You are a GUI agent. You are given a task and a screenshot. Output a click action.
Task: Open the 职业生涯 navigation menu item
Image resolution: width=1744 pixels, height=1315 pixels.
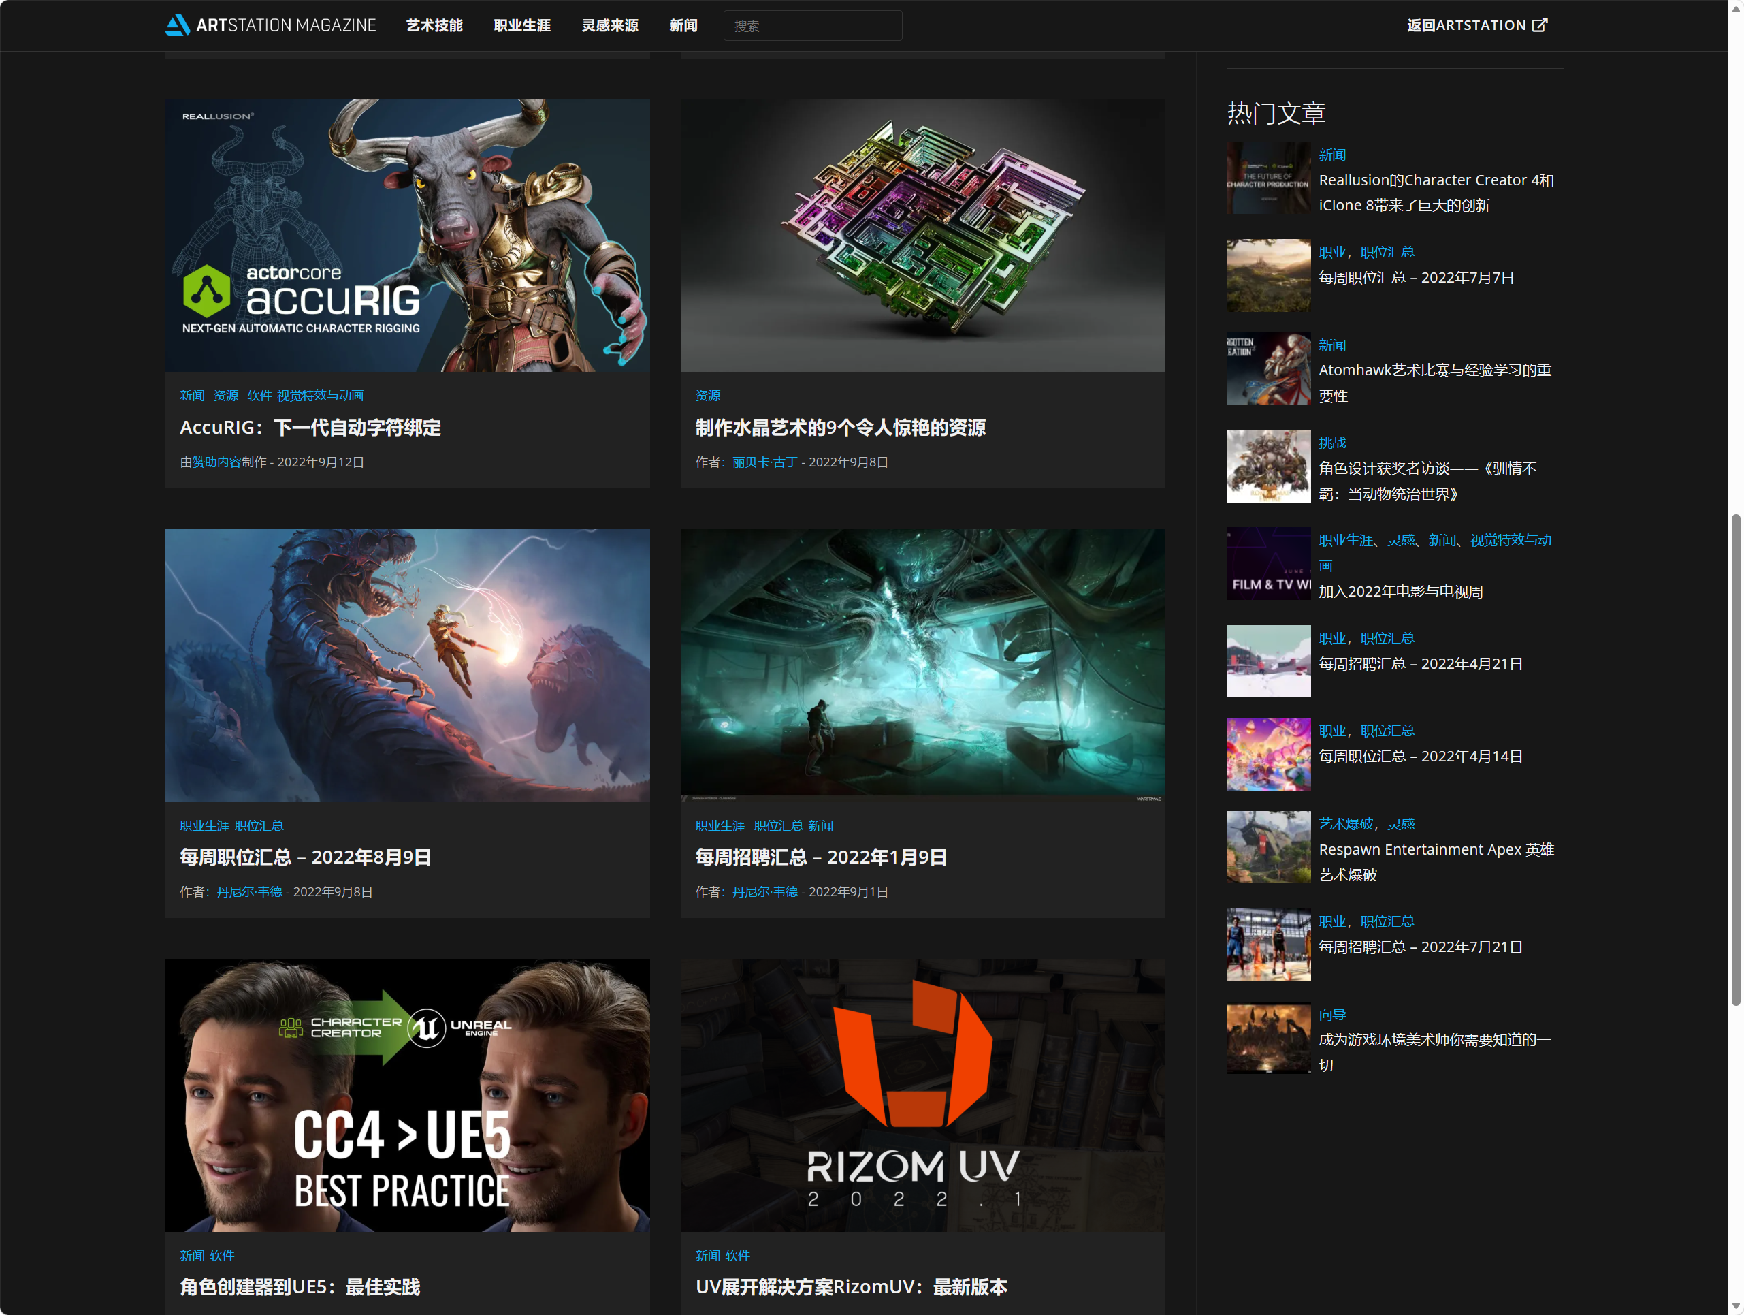[x=522, y=25]
